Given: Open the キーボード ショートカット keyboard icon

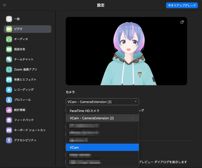Looking at the screenshot, I should 9,130.
